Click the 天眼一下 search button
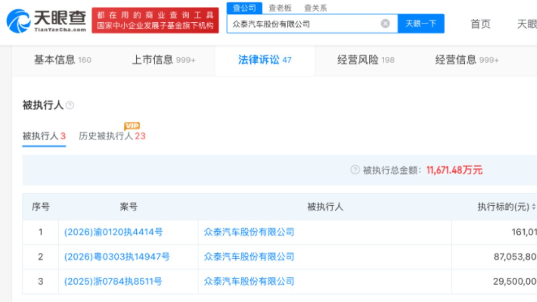The image size is (537, 302). point(421,24)
